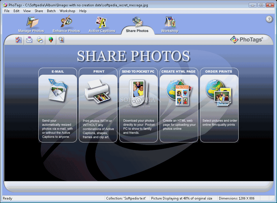The image size is (277, 203).
Task: Switch to the Enhance Photos tab label
Action: (x=66, y=31)
